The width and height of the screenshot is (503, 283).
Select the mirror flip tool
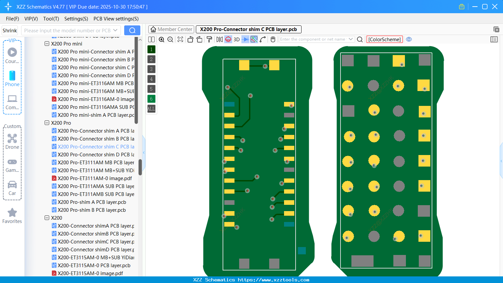pyautogui.click(x=219, y=39)
